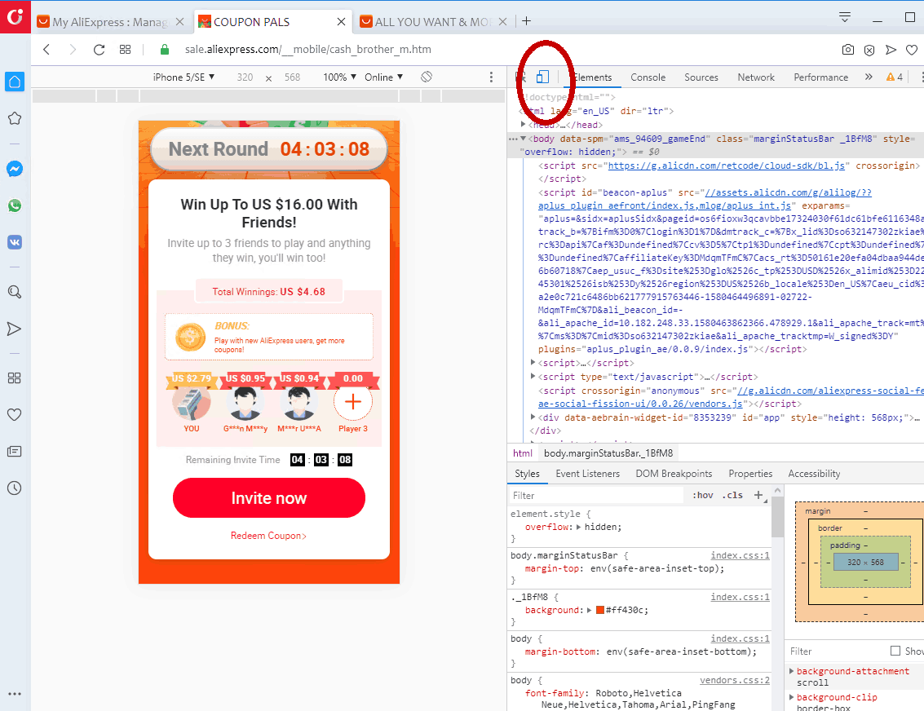This screenshot has height=711, width=924.
Task: Open the search icon in sidebar
Action: 15,292
